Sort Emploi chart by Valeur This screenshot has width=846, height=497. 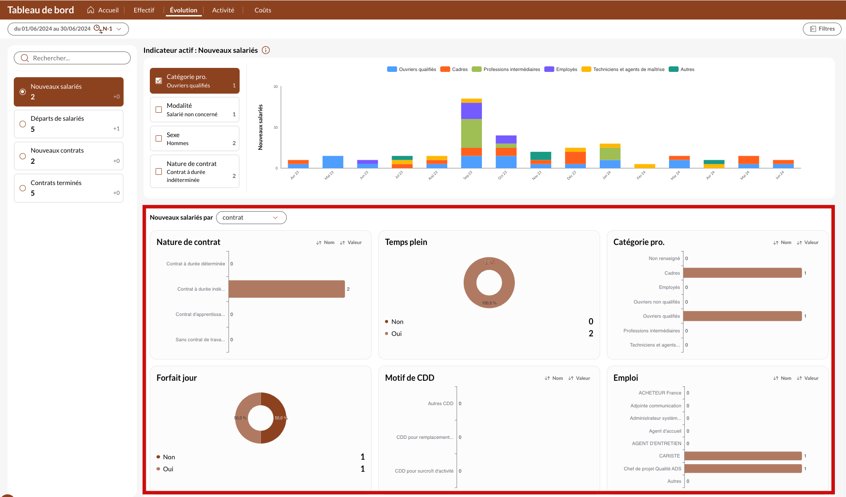[808, 378]
